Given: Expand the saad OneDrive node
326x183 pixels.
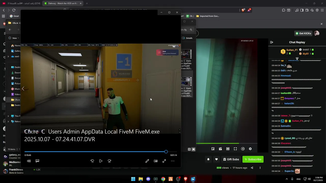Looking at the screenshot, I should (8, 56).
